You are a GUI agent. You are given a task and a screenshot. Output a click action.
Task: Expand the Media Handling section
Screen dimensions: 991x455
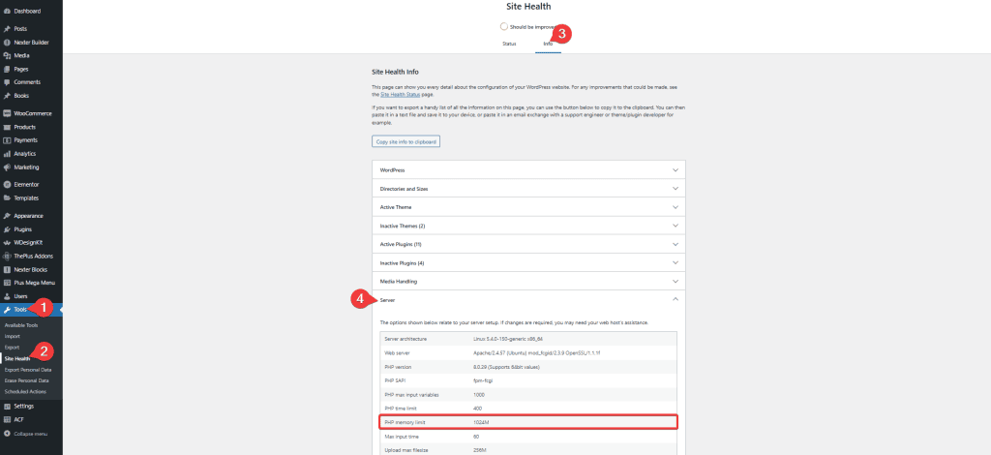[x=528, y=281]
